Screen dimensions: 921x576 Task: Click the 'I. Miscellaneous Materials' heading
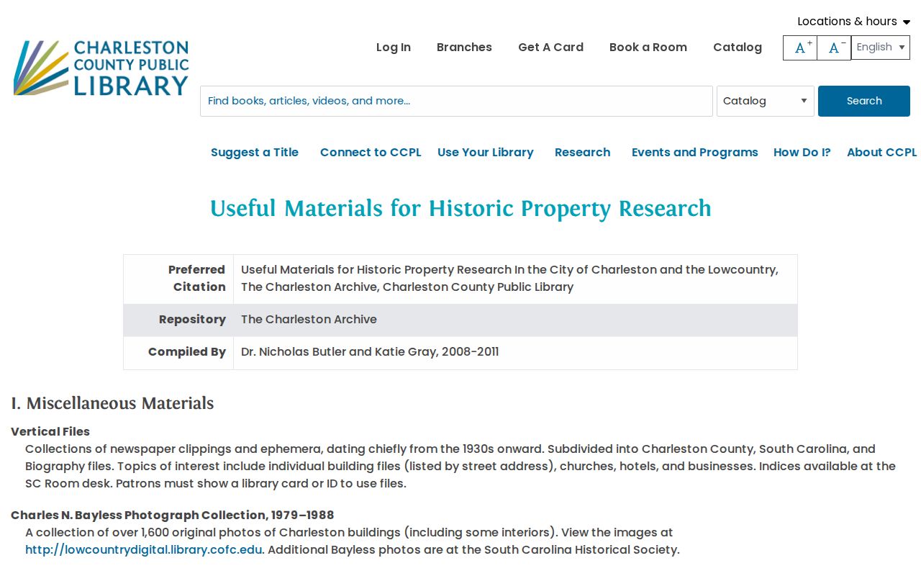click(x=112, y=403)
